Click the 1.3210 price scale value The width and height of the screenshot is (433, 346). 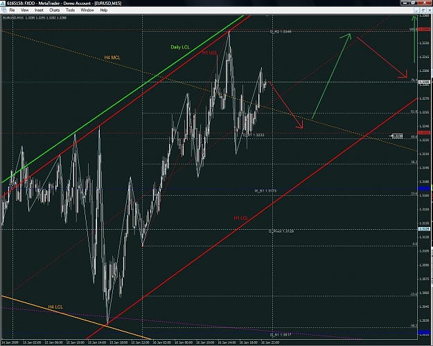[x=424, y=154]
